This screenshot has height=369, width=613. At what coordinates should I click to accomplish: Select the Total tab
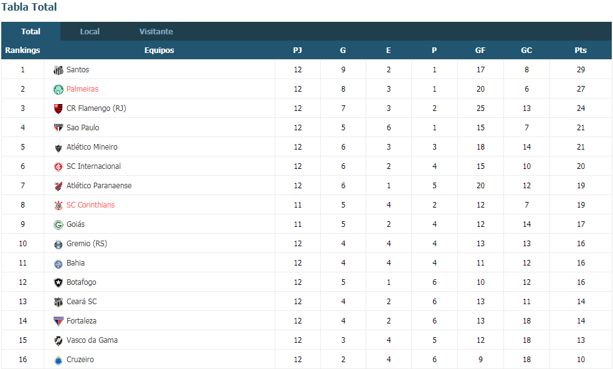pos(31,31)
